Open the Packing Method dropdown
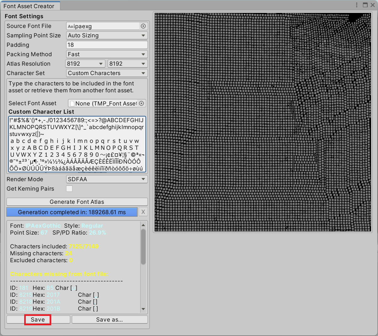 point(107,54)
